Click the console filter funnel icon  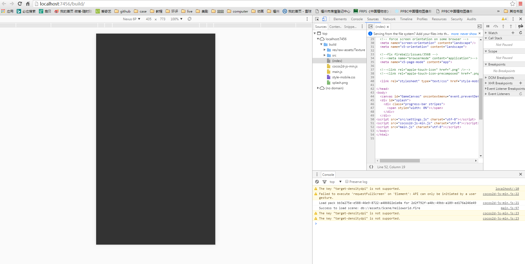coord(325,182)
